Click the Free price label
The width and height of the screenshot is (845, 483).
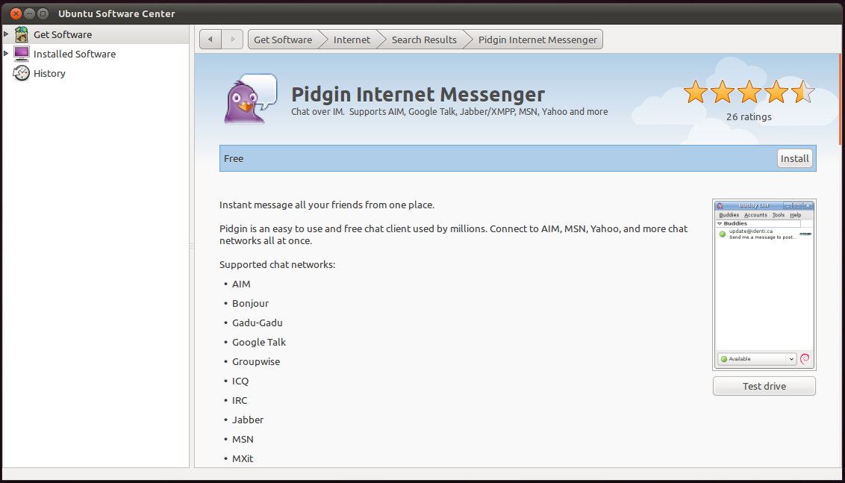pos(234,158)
